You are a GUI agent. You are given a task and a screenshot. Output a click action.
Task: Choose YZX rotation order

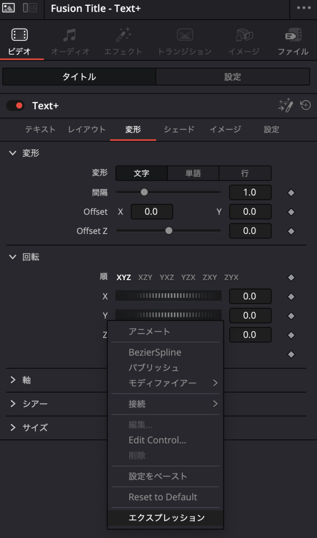point(188,278)
